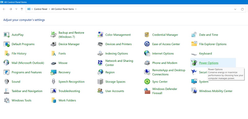The image size is (248, 119).
Task: Expand the chevron before Control Panel breadcrumb
Action: coord(32,9)
